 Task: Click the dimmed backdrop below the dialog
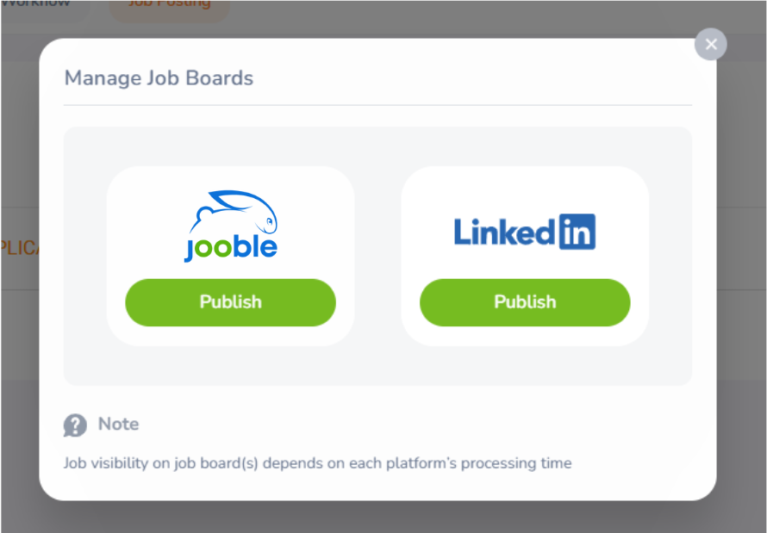(x=383, y=517)
